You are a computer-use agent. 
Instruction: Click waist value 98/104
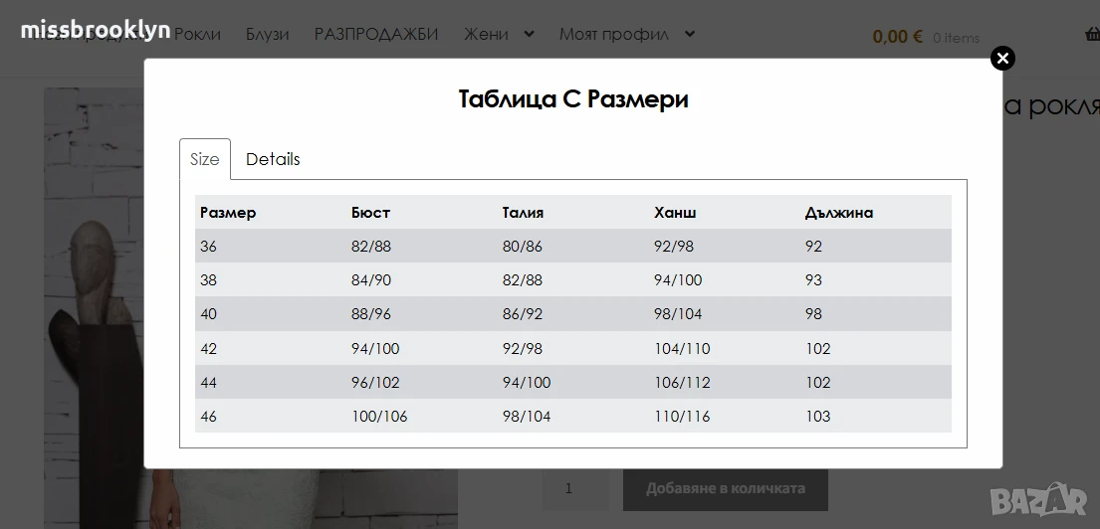pyautogui.click(x=527, y=417)
